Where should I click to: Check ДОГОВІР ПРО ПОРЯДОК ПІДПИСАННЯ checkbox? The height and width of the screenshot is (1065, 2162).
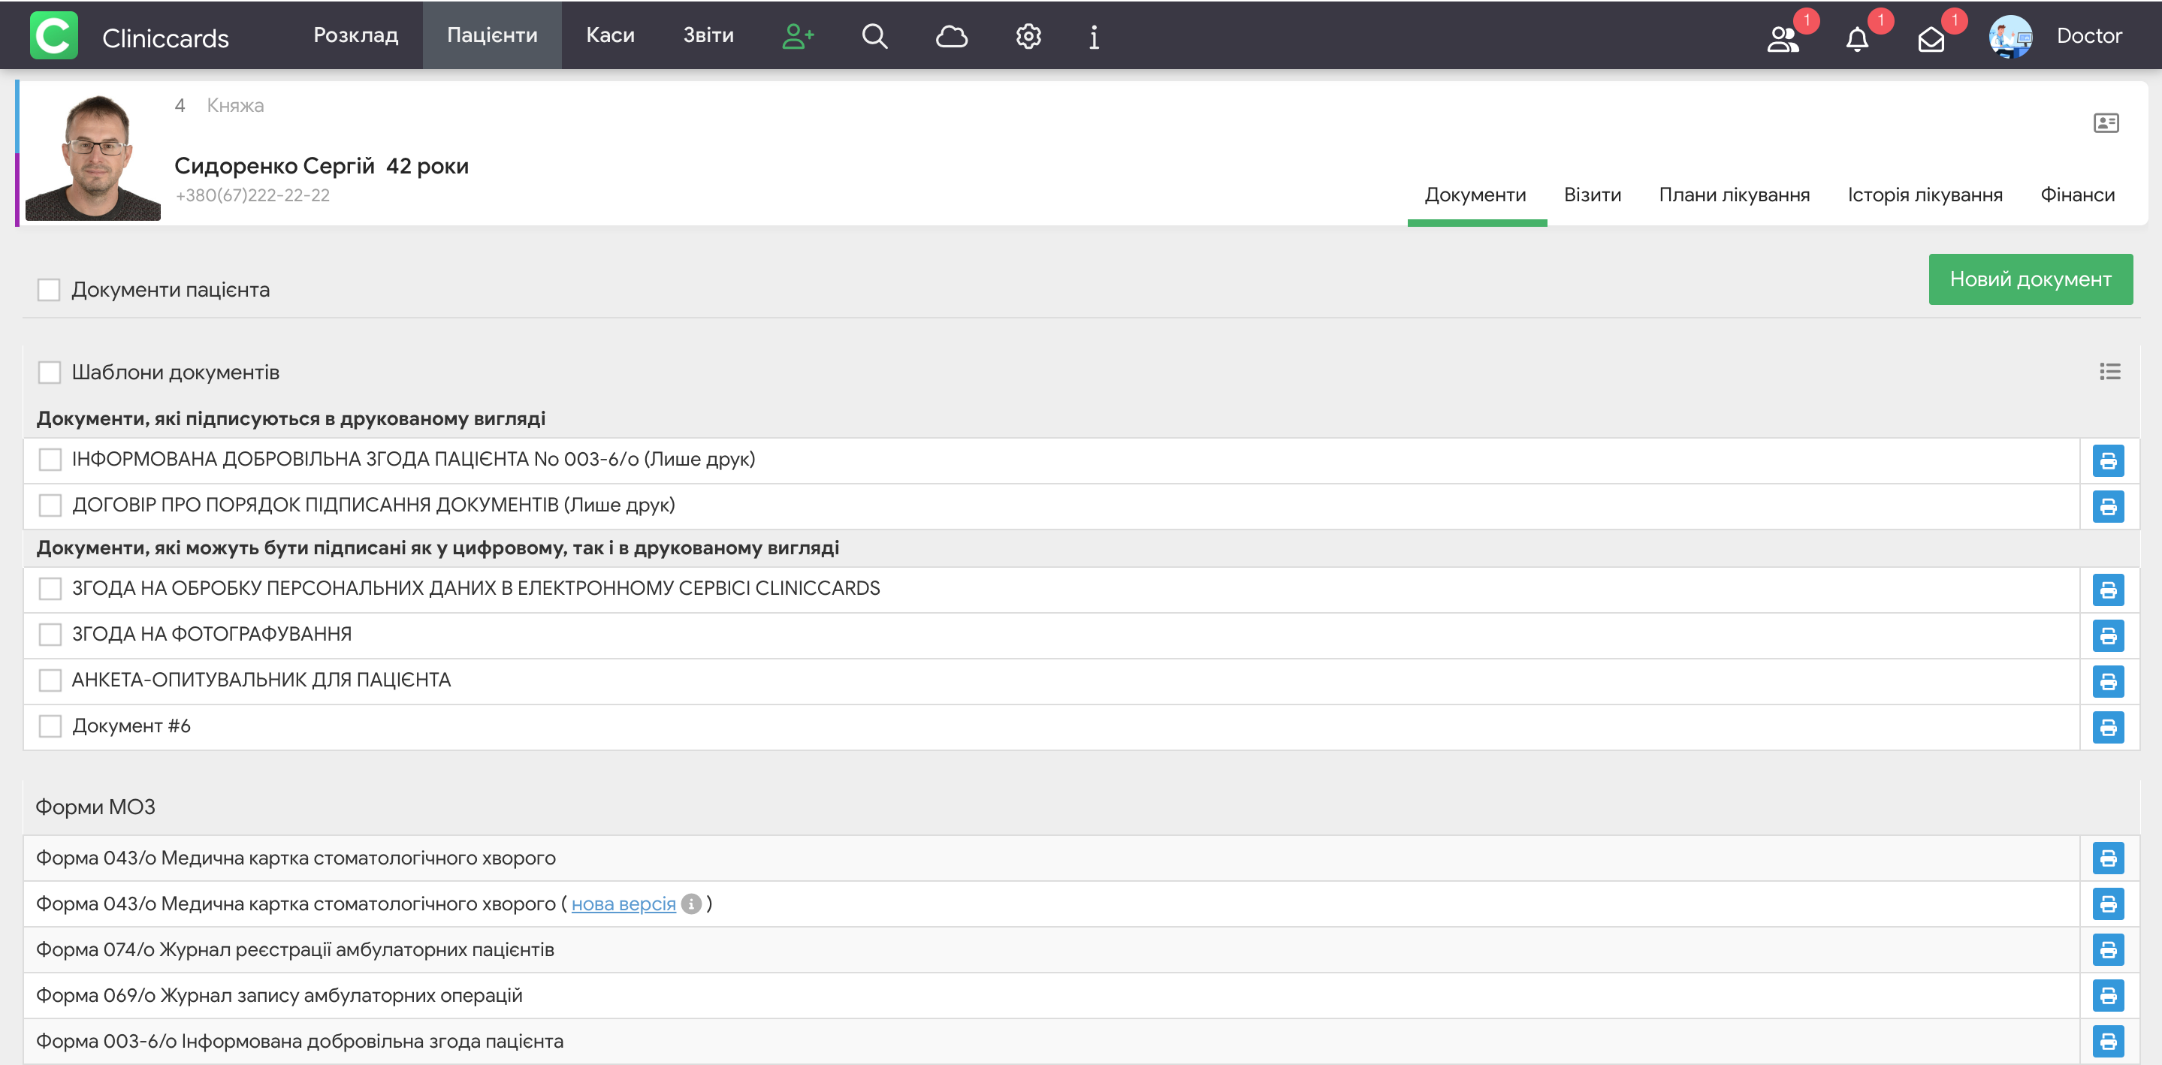pyautogui.click(x=50, y=505)
